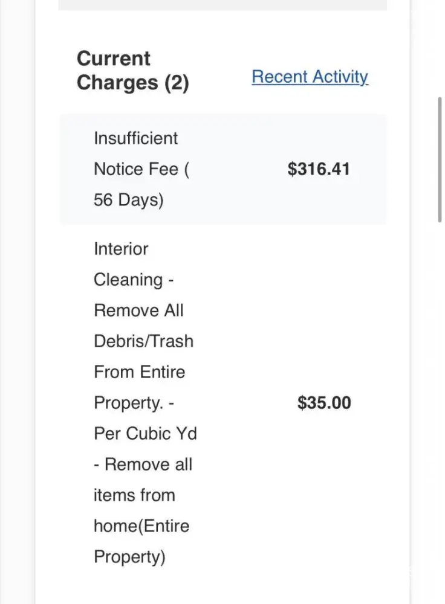
Task: Click the "Per Cubic Yd" text line
Action: click(145, 434)
